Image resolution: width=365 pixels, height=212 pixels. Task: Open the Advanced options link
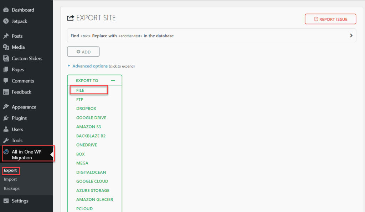pos(90,66)
